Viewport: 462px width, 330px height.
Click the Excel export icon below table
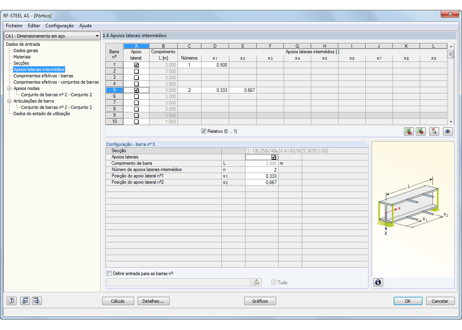click(x=409, y=132)
